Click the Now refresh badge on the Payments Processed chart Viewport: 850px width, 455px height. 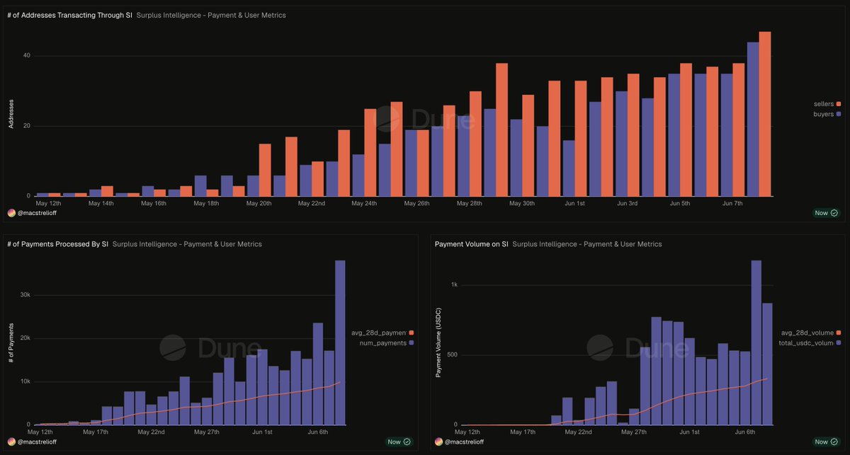(399, 442)
